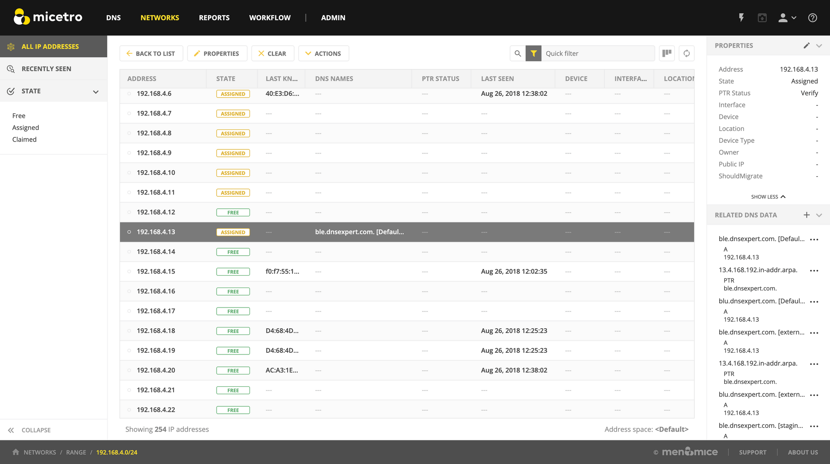The image size is (830, 464).
Task: Click FREE badge of 192.168.4.17
Action: click(x=233, y=311)
